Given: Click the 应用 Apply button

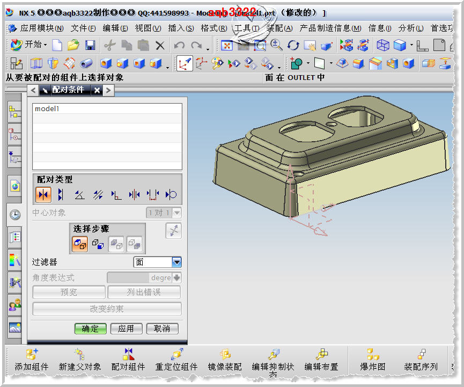Looking at the screenshot, I should click(x=126, y=328).
